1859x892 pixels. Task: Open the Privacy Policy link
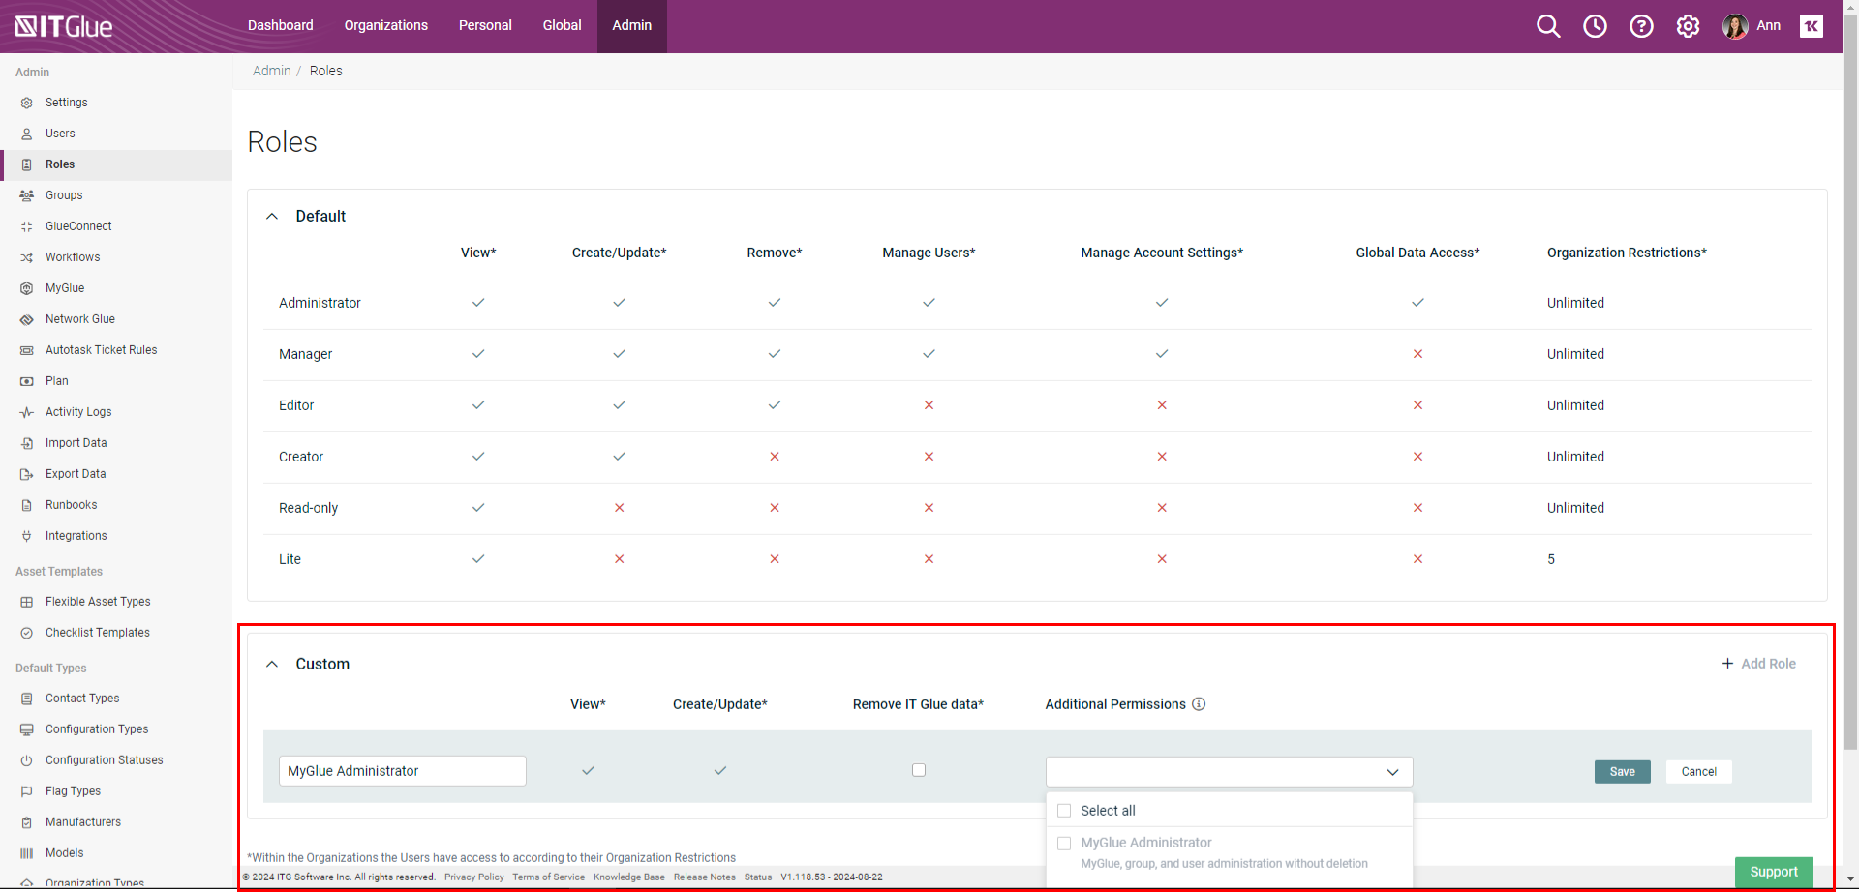coord(474,877)
